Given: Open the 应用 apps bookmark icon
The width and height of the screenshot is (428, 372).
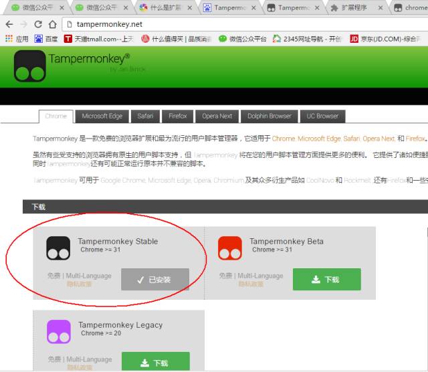Looking at the screenshot, I should tap(17, 39).
